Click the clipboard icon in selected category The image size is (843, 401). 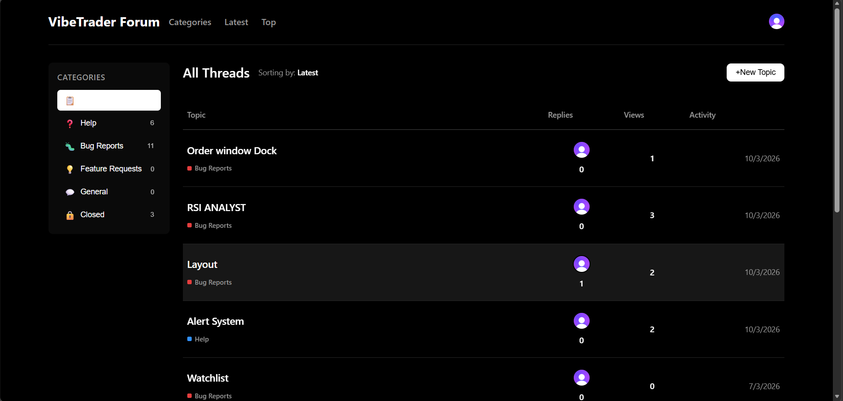tap(70, 101)
